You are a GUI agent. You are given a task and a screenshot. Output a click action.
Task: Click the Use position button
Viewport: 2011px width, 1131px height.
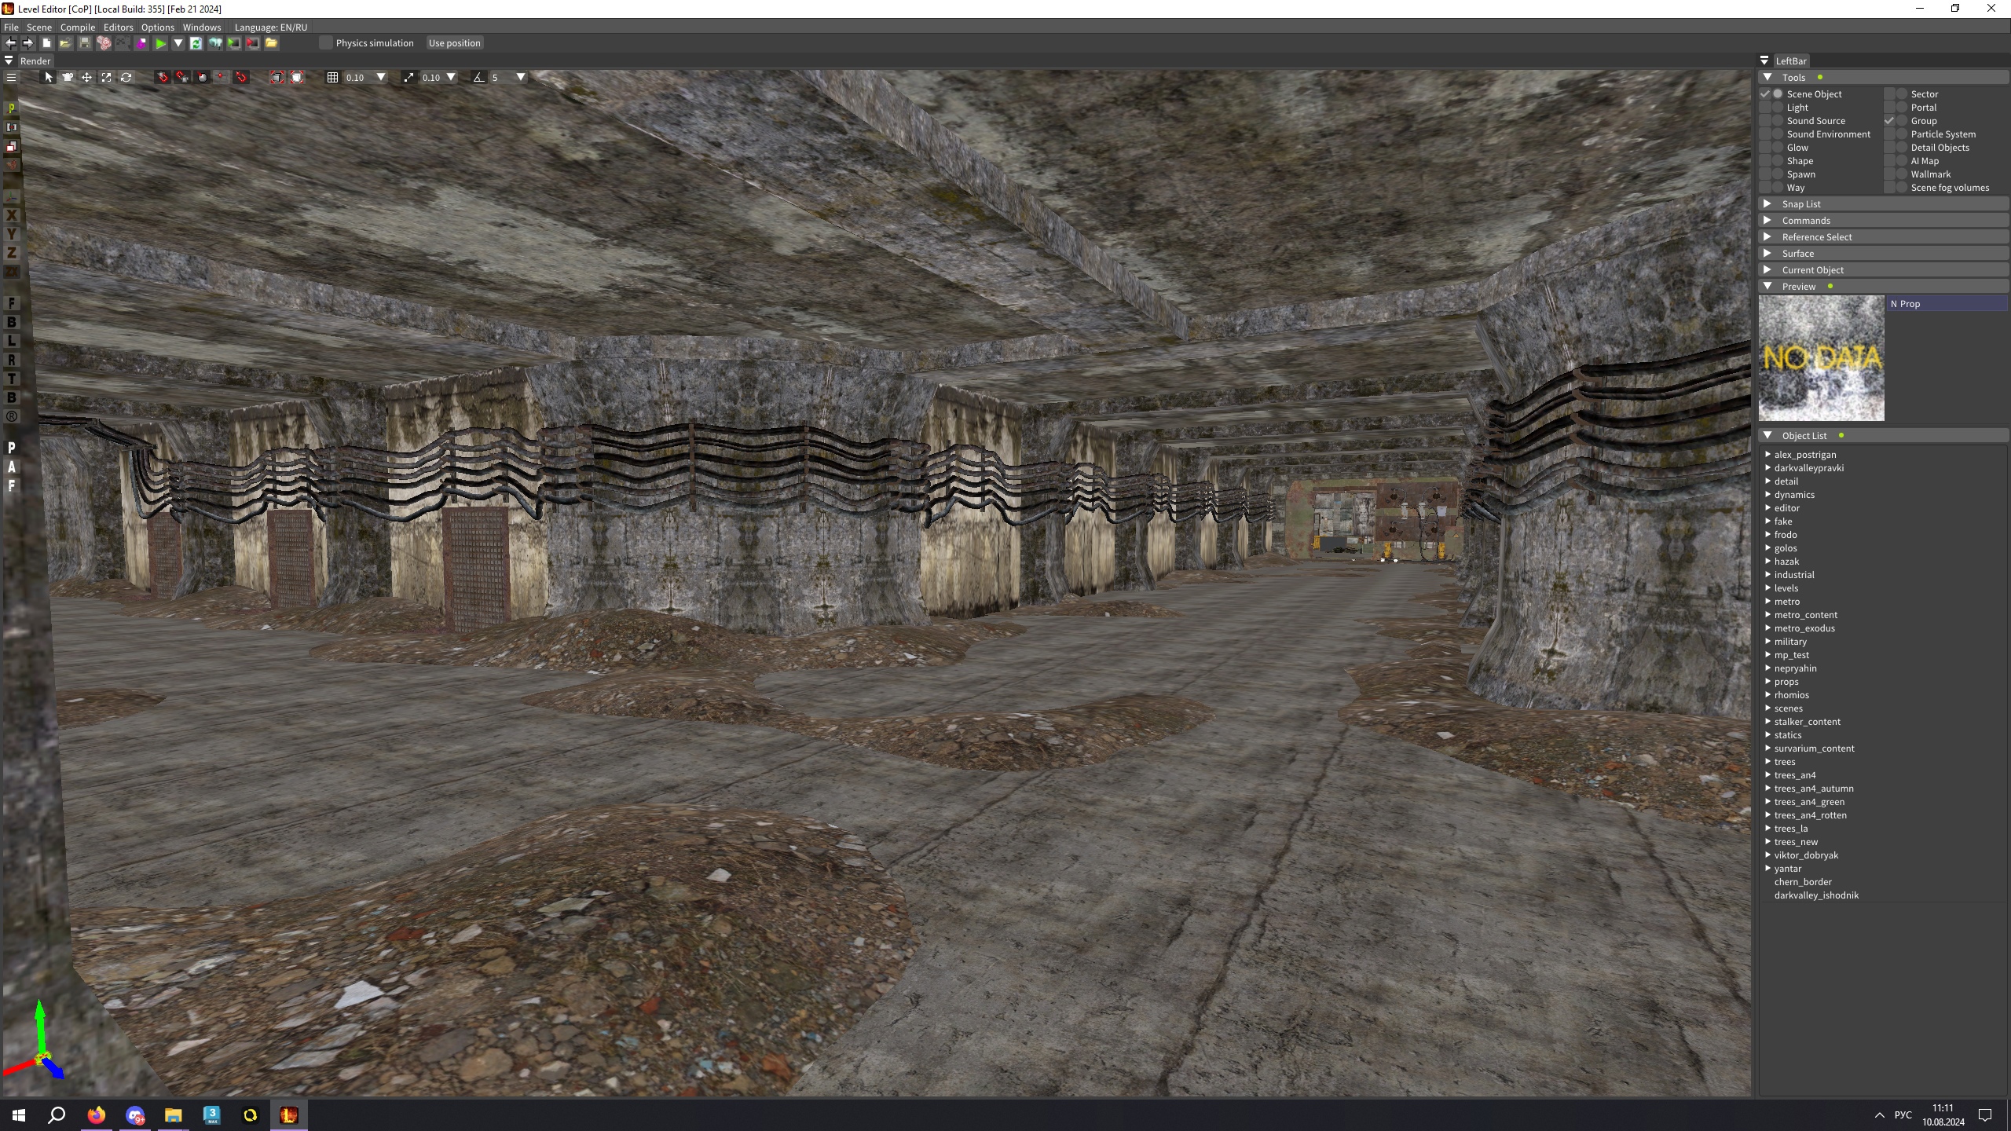454,43
